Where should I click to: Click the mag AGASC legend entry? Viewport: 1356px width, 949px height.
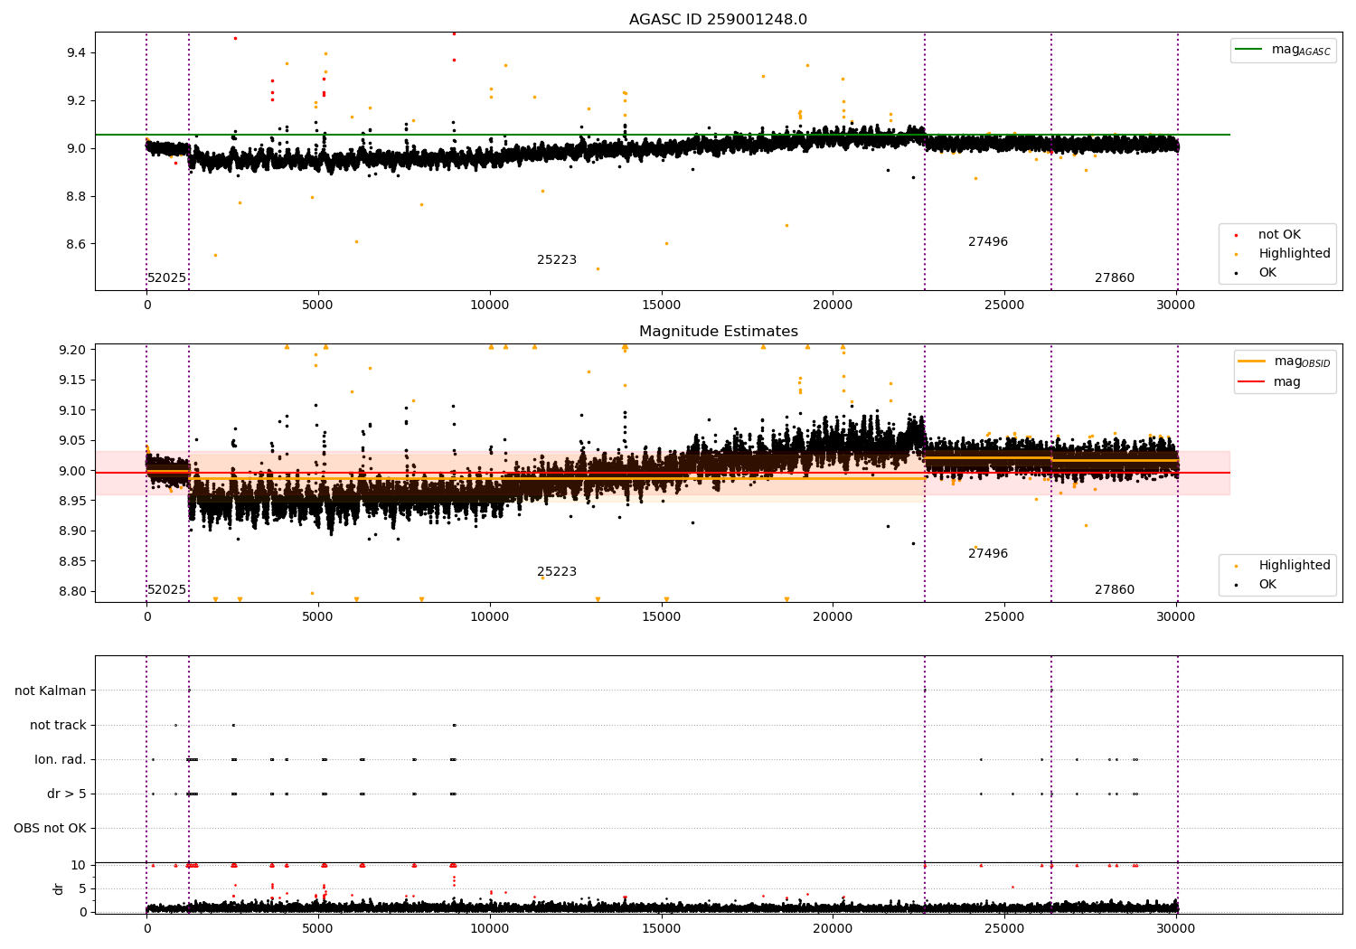(1283, 50)
